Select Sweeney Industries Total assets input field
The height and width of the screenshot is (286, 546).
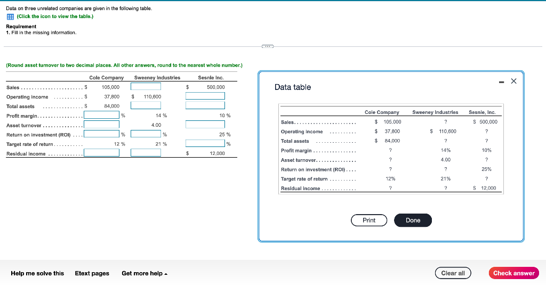pyautogui.click(x=146, y=105)
